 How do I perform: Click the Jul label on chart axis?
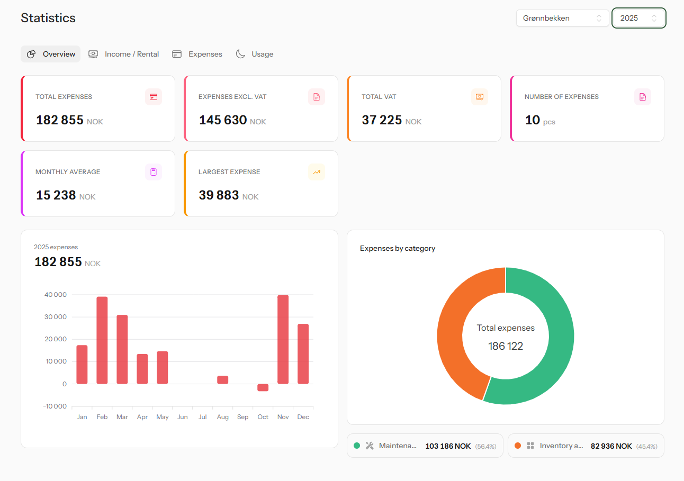pos(203,417)
